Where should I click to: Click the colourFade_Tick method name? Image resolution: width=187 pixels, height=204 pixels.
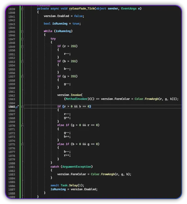pyautogui.click(x=82, y=9)
